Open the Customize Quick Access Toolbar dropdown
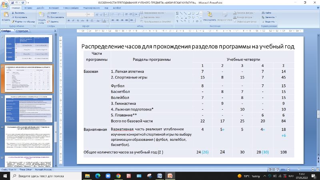 click(x=28, y=3)
